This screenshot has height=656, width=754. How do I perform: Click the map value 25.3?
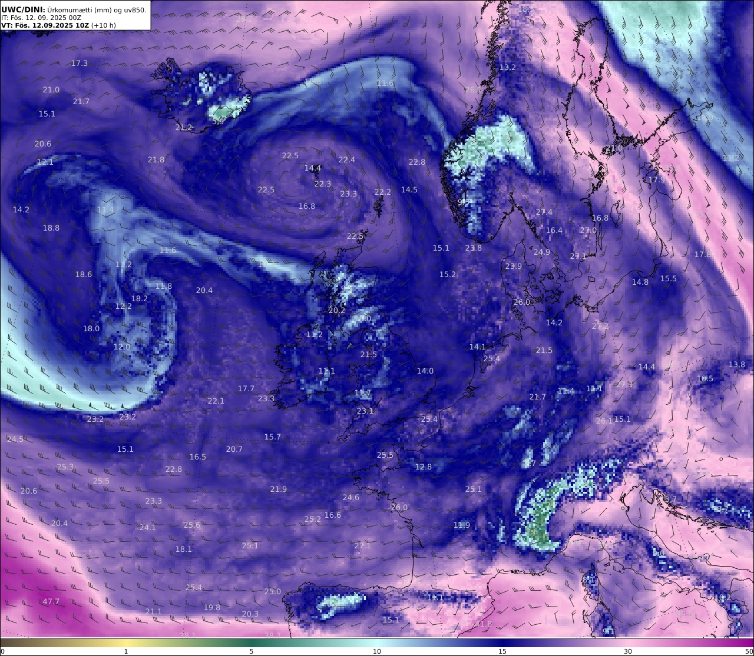65,467
